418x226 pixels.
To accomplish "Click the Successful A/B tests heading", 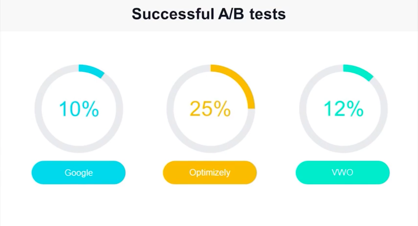I will click(209, 14).
